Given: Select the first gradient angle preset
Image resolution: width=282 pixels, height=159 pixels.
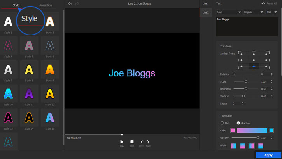Looking at the screenshot, I should coord(234,146).
